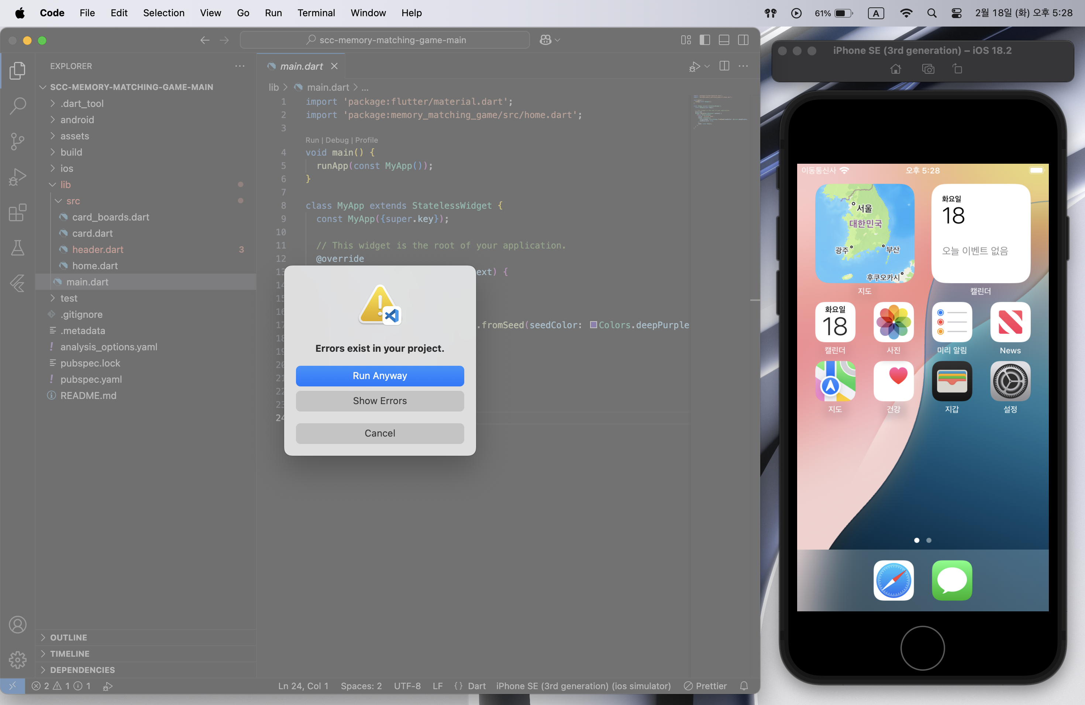Toggle the bottom panel visibility
Viewport: 1085px width, 705px height.
click(x=724, y=40)
